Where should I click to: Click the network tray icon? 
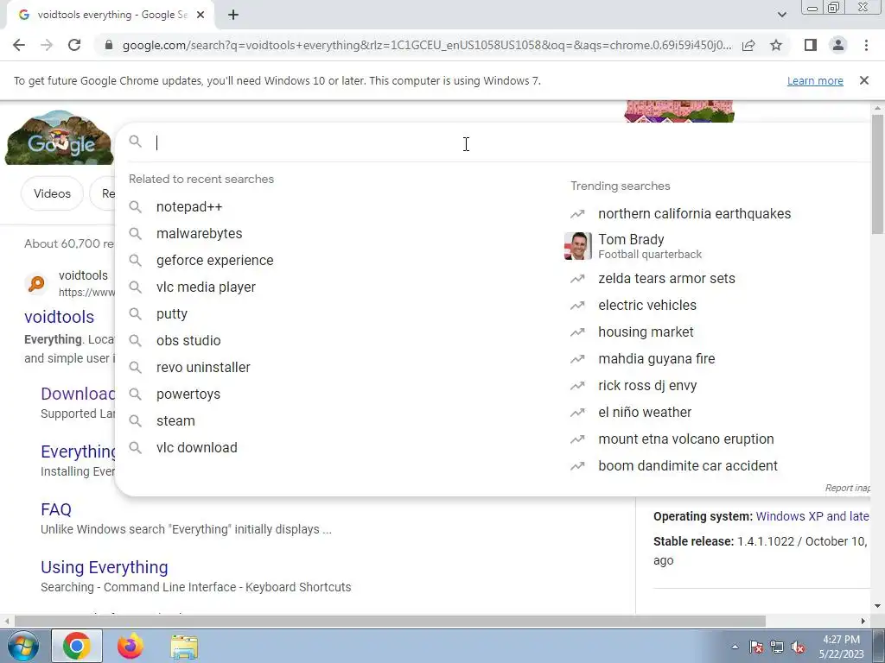coord(777,647)
